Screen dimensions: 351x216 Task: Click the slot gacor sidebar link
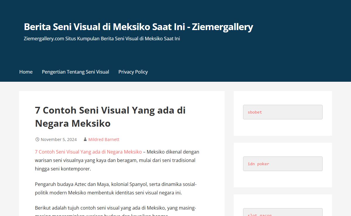pyautogui.click(x=260, y=215)
